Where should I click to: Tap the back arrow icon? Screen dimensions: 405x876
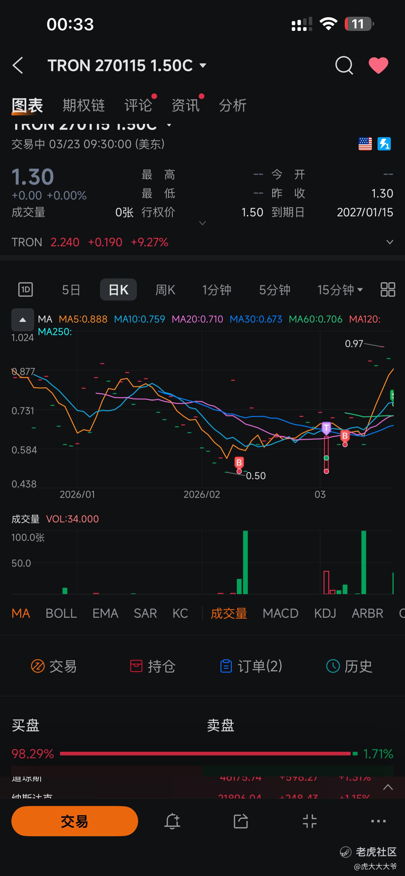click(x=18, y=65)
